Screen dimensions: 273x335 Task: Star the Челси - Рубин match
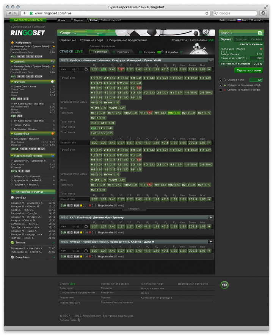pos(54,125)
